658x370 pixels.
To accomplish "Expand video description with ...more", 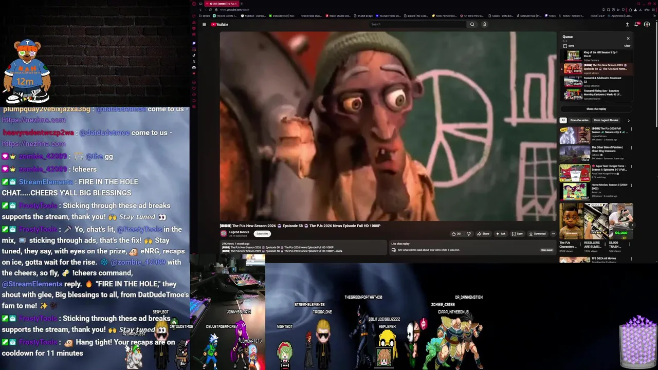I will coord(338,251).
